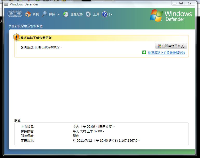The image size is (200, 158).
Task: Start a scan via 掃描 label
Action: pyautogui.click(x=52, y=14)
